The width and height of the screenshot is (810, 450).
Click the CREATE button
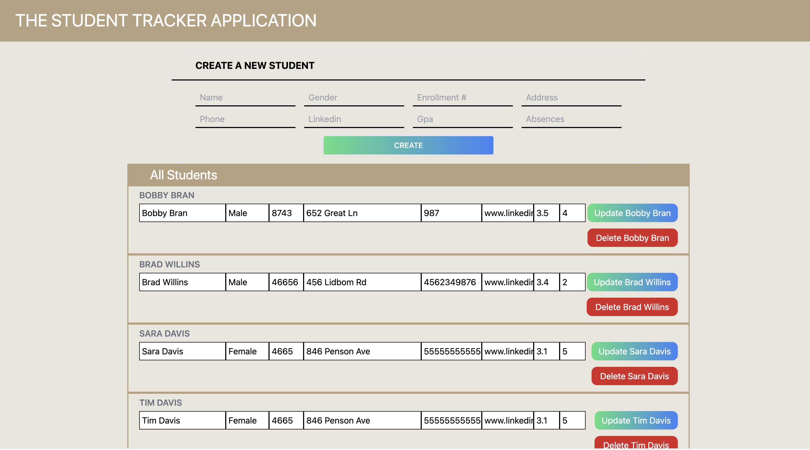pos(408,145)
